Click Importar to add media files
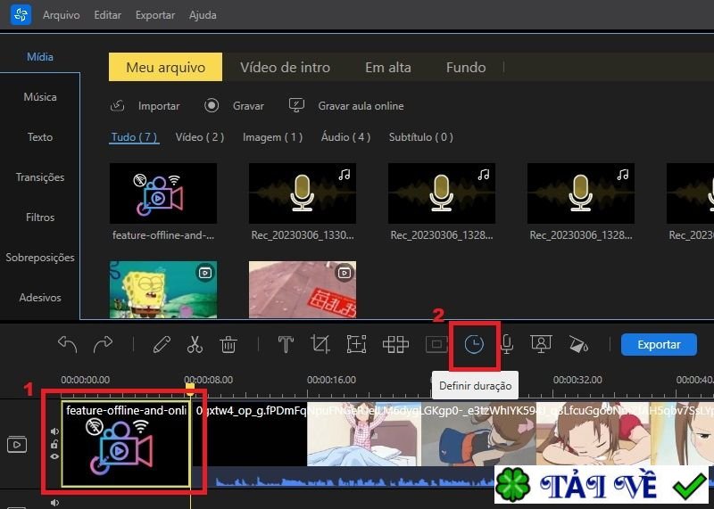 tap(145, 106)
